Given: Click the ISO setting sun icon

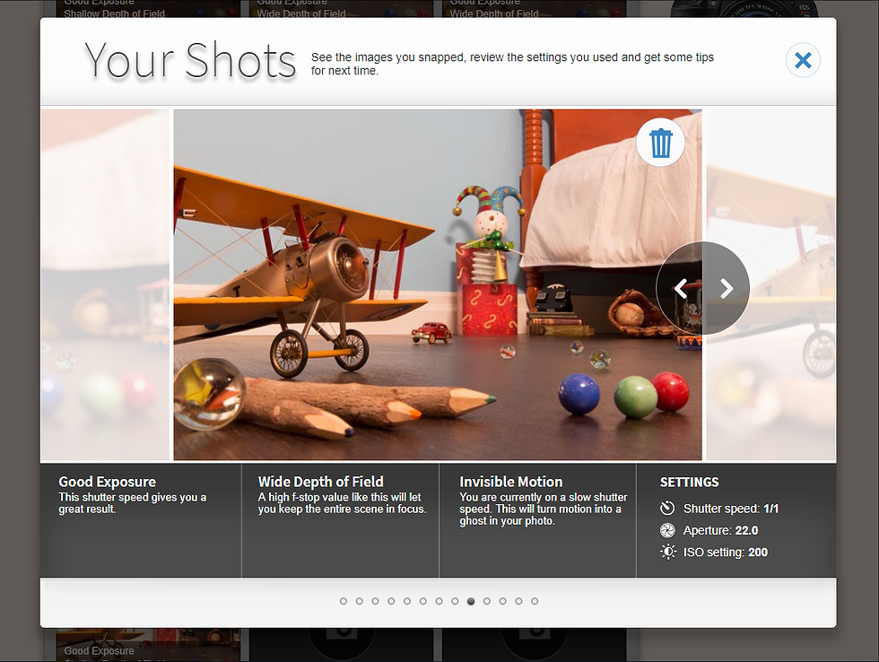Looking at the screenshot, I should [667, 553].
